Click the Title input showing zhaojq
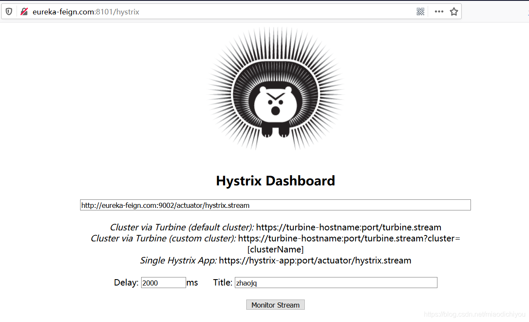529x322 pixels. 336,283
